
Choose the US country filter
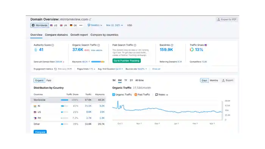click(54, 25)
